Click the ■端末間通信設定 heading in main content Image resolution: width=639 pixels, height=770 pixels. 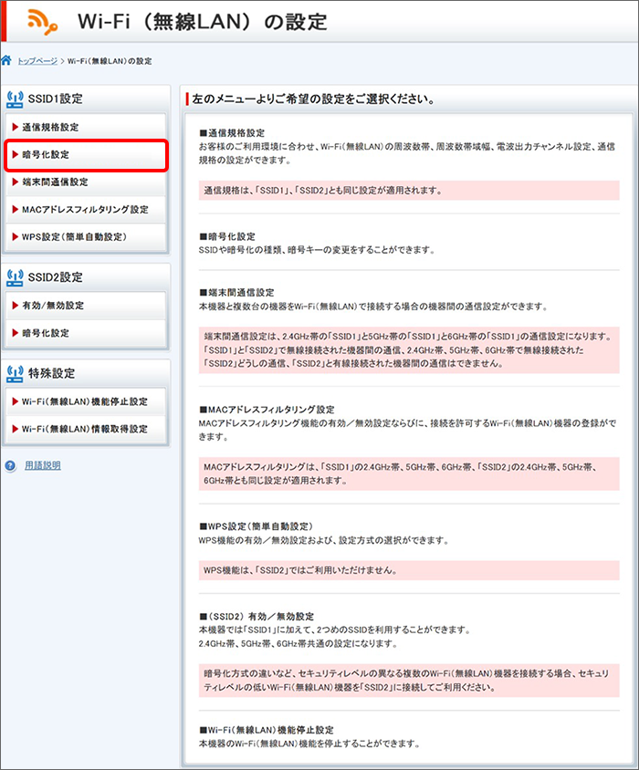coord(236,293)
